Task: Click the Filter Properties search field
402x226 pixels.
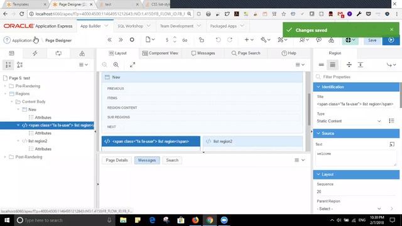Action: [x=356, y=77]
